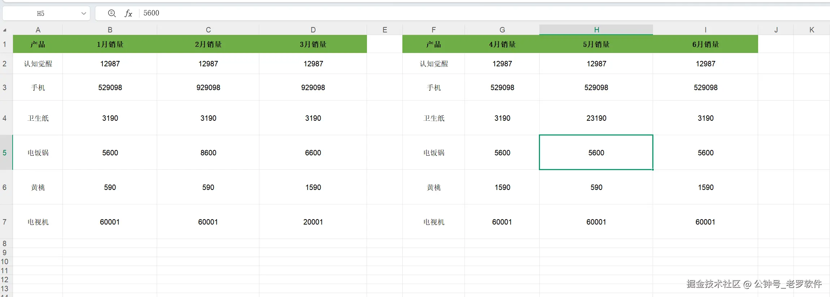Click cell D5 with value 6600
Image resolution: width=830 pixels, height=297 pixels.
[313, 153]
